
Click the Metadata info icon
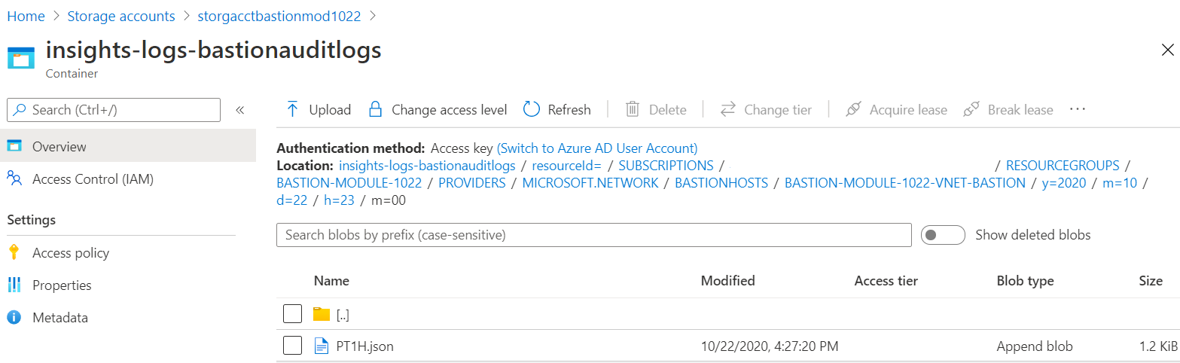point(14,317)
